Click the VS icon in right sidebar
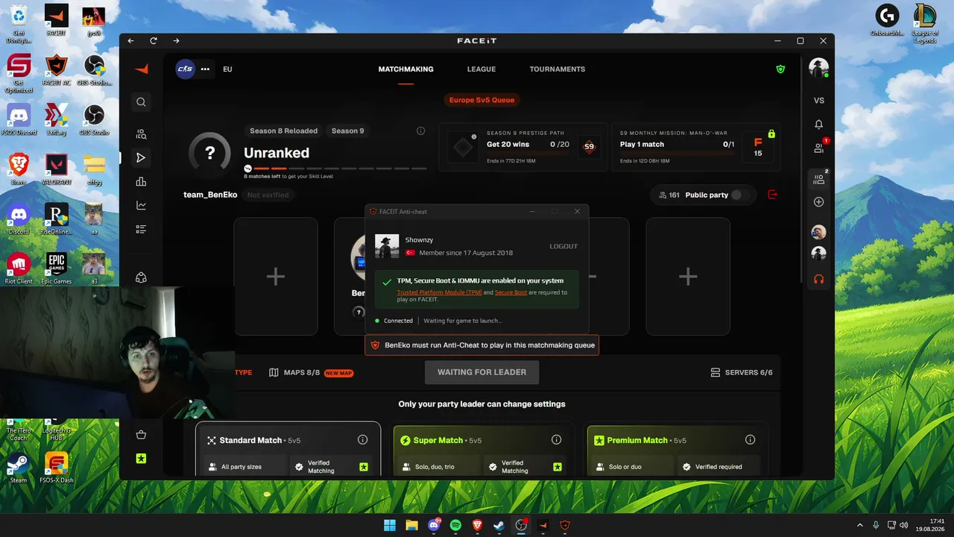 (819, 101)
